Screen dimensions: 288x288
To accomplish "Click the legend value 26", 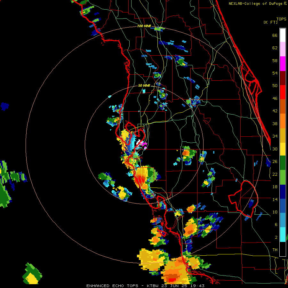I will 275,162.
